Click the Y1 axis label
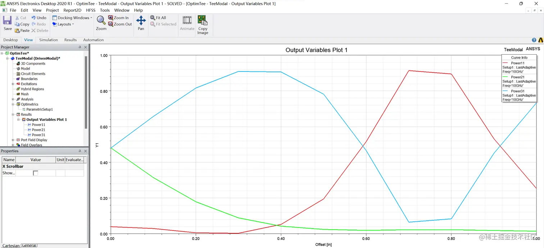The height and width of the screenshot is (248, 544). coord(97,145)
